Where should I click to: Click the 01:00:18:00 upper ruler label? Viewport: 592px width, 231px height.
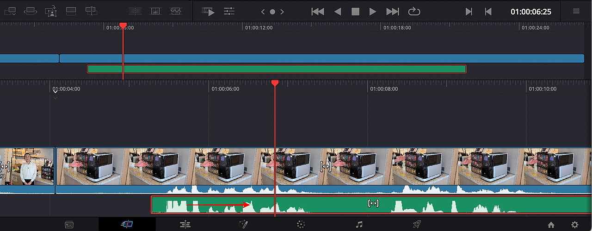(396, 28)
